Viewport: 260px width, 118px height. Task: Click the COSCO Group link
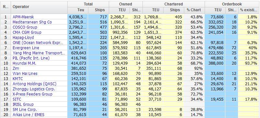click(25, 27)
